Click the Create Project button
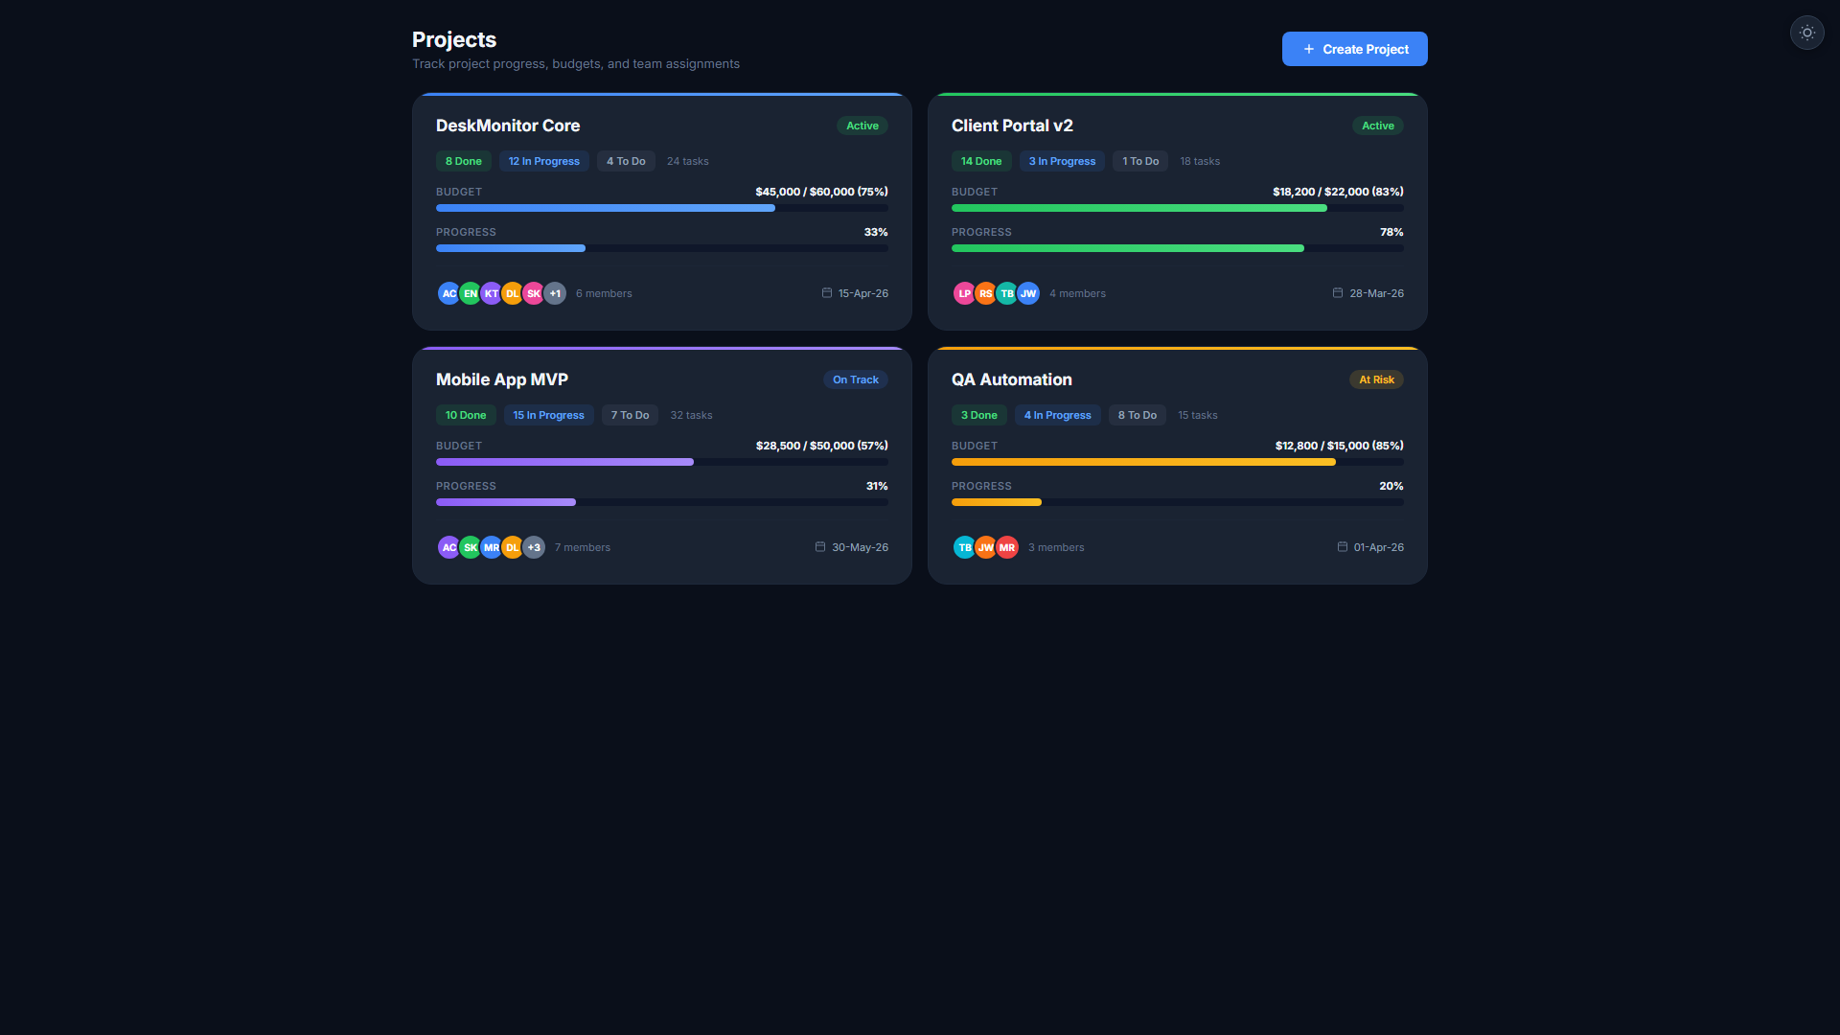Image resolution: width=1840 pixels, height=1035 pixels. click(x=1354, y=49)
